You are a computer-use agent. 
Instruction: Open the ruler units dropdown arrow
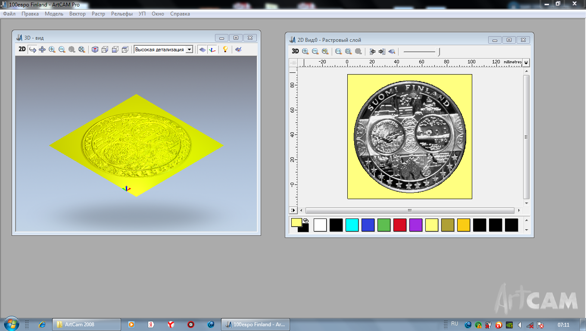(x=526, y=62)
